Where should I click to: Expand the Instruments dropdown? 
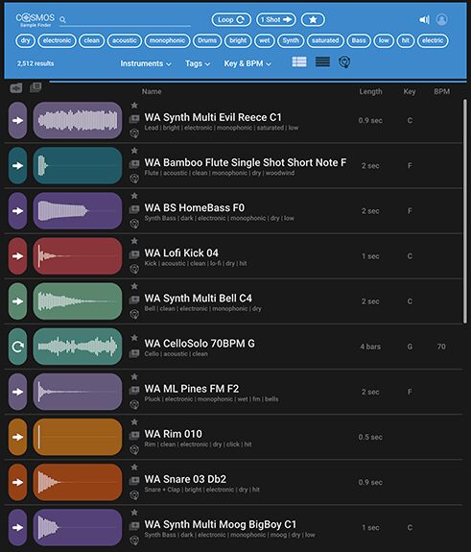tap(146, 63)
